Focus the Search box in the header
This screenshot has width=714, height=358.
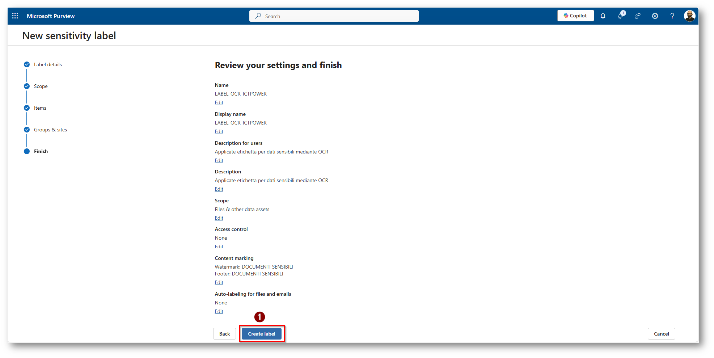[x=334, y=16]
